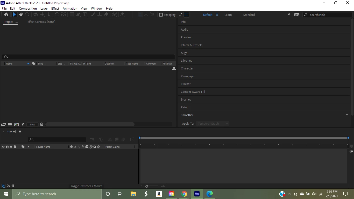Toggle the solo dot column in timeline
The width and height of the screenshot is (354, 199).
11,147
